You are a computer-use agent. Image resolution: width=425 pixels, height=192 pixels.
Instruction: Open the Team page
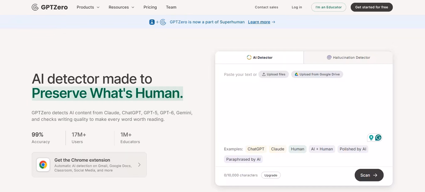[171, 7]
